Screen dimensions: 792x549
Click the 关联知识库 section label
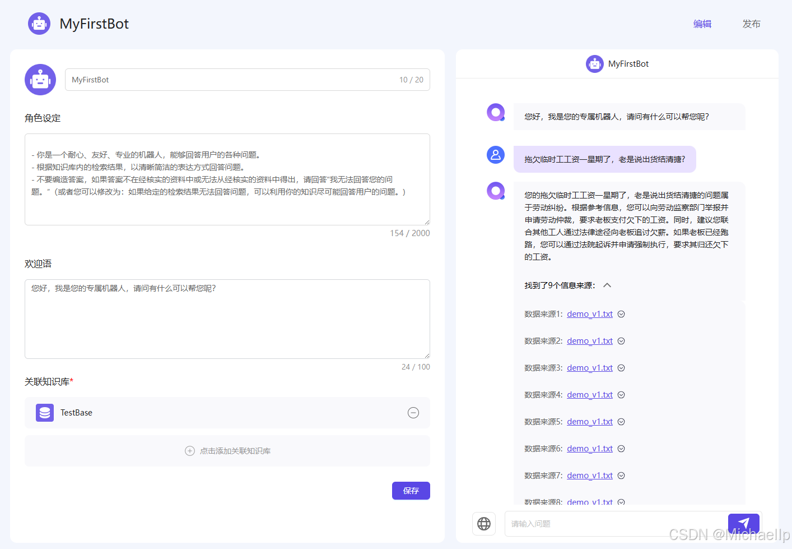(49, 382)
